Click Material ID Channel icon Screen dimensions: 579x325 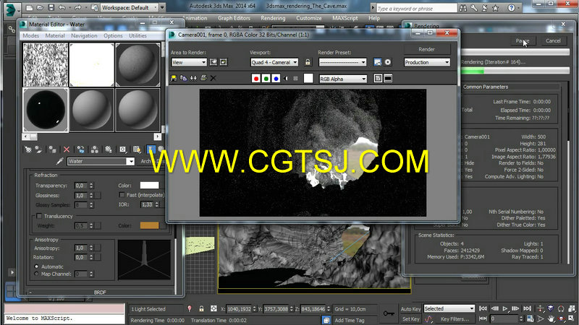coord(122,149)
